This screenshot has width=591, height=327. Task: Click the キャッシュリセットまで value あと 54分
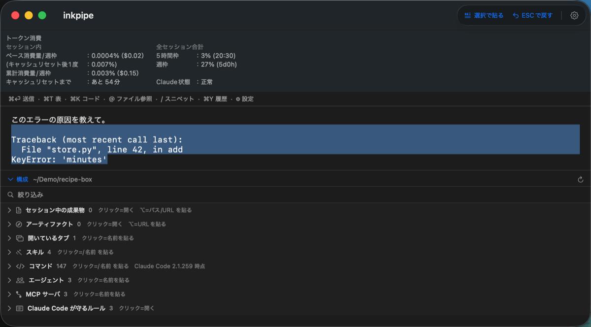106,82
